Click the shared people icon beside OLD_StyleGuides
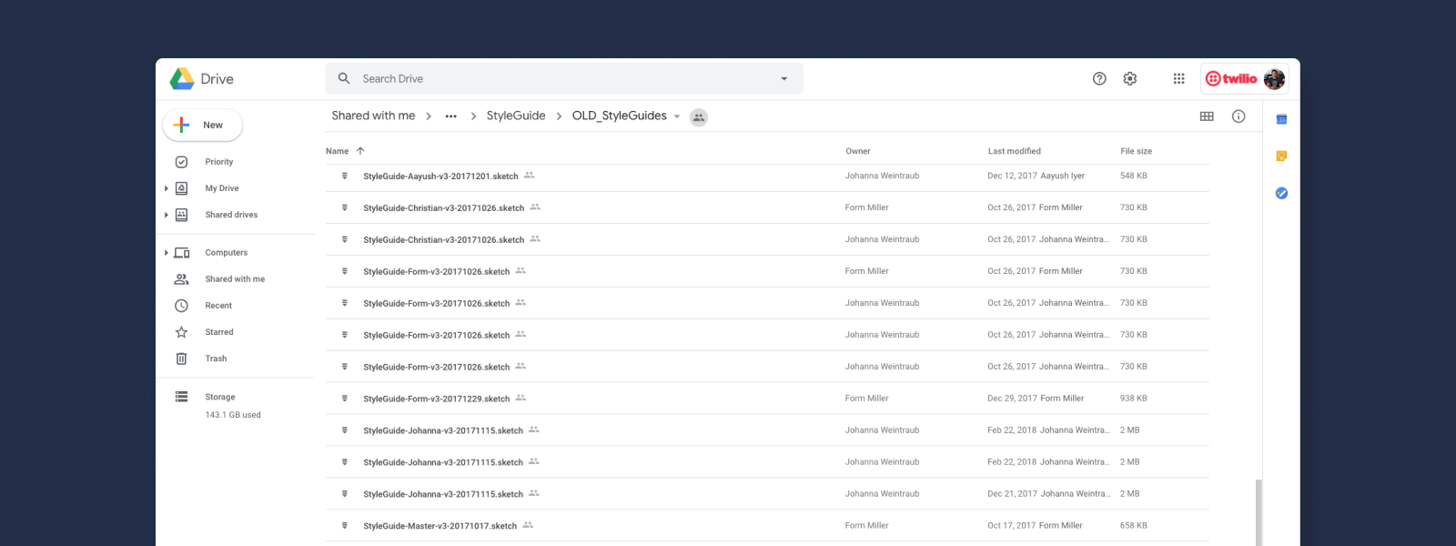This screenshot has height=546, width=1456. [x=699, y=117]
